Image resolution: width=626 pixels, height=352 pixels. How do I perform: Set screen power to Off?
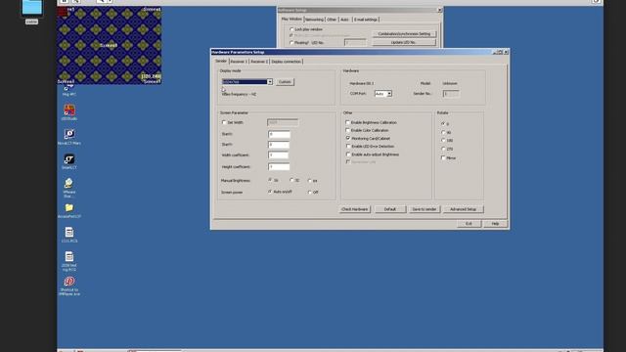coord(310,193)
